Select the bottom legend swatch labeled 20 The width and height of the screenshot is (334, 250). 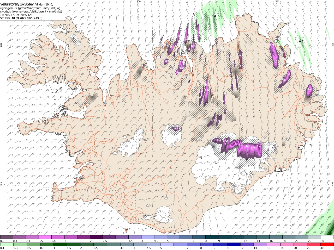pyautogui.click(x=300, y=245)
